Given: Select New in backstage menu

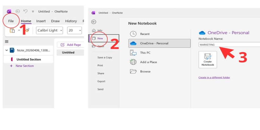Looking at the screenshot, I should [x=104, y=38].
